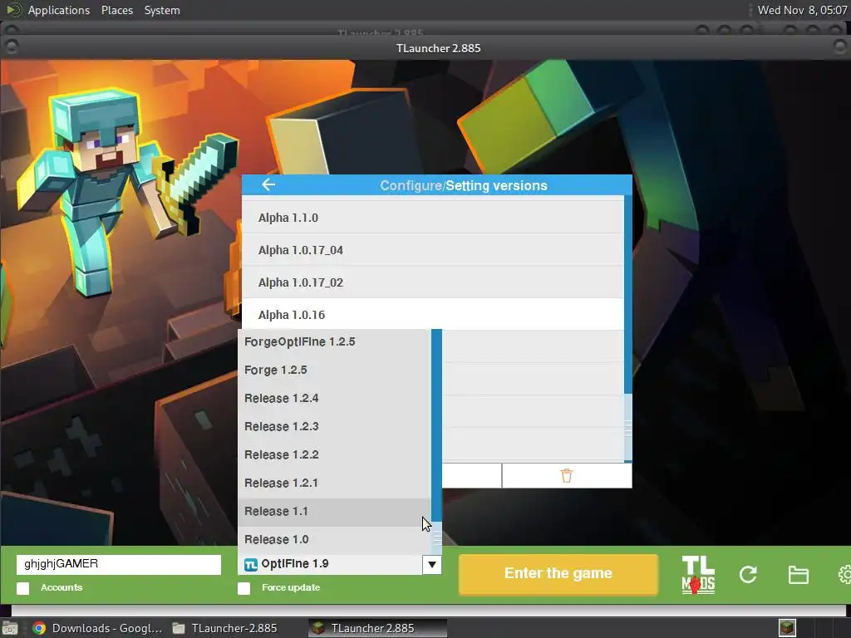Open the settings gear icon
The height and width of the screenshot is (638, 851).
click(x=844, y=575)
